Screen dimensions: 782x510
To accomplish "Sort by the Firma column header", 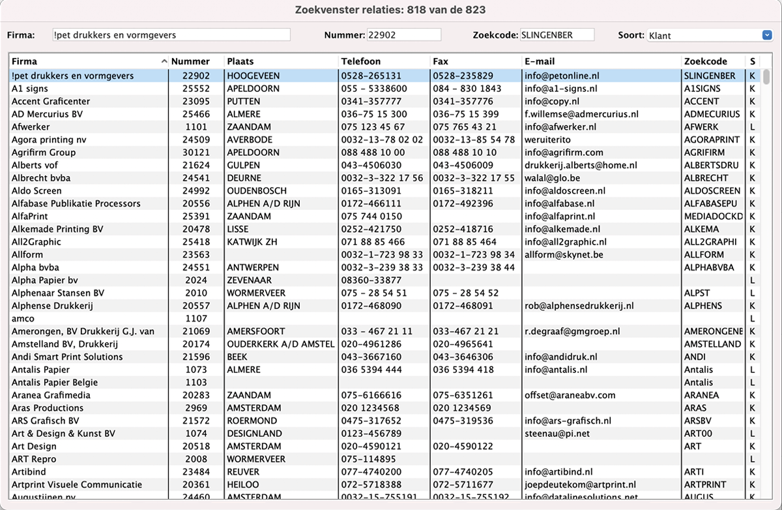I will click(89, 62).
